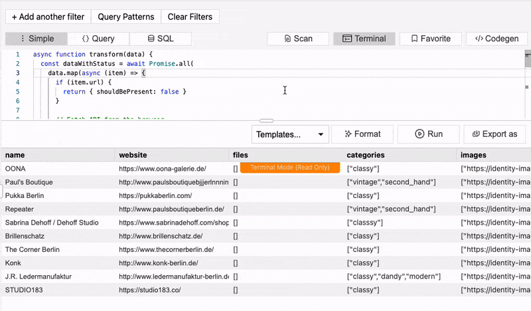531x311 pixels.
Task: Select the Repeater name cell
Action: [x=58, y=209]
